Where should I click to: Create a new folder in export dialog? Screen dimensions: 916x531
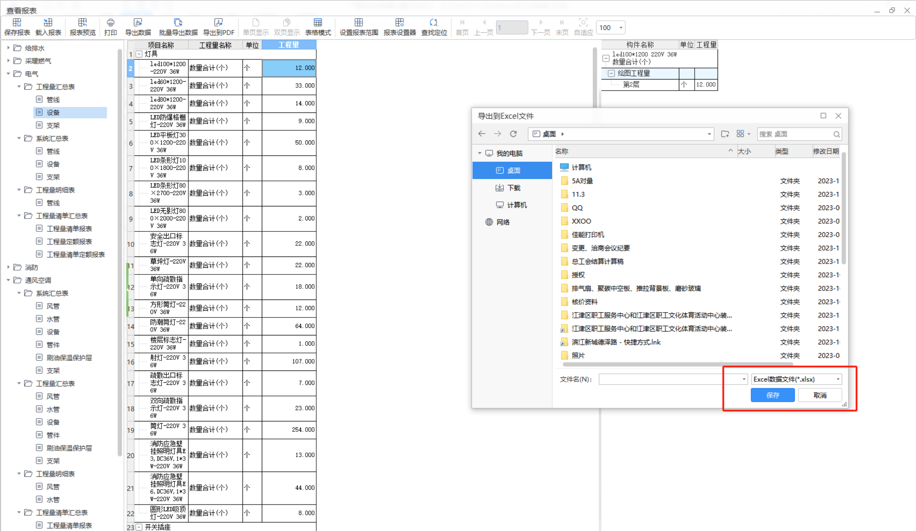pos(725,134)
